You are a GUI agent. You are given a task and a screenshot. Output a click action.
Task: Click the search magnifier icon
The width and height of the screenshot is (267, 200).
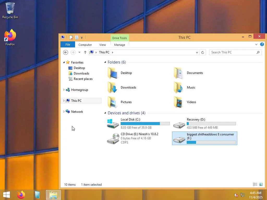coord(258,52)
